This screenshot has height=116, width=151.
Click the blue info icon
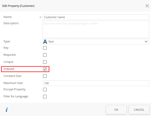7,110
